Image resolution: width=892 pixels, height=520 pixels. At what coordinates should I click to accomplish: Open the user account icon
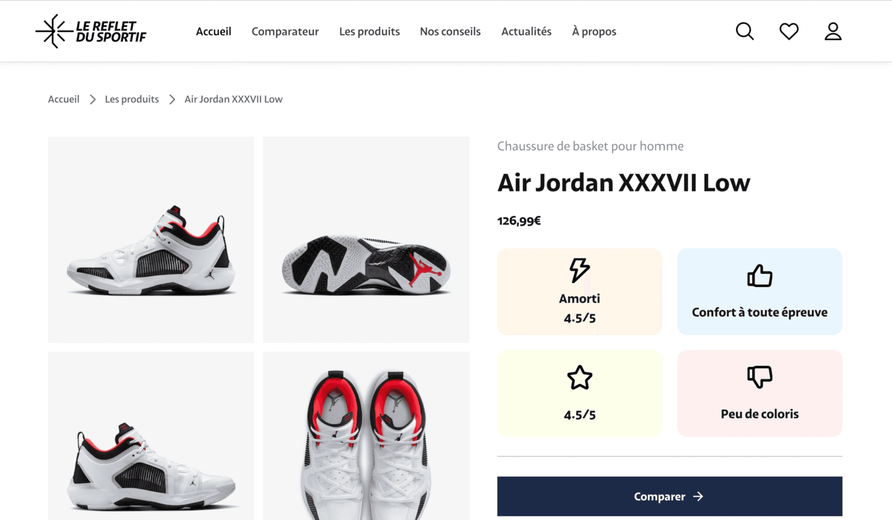[x=833, y=31]
